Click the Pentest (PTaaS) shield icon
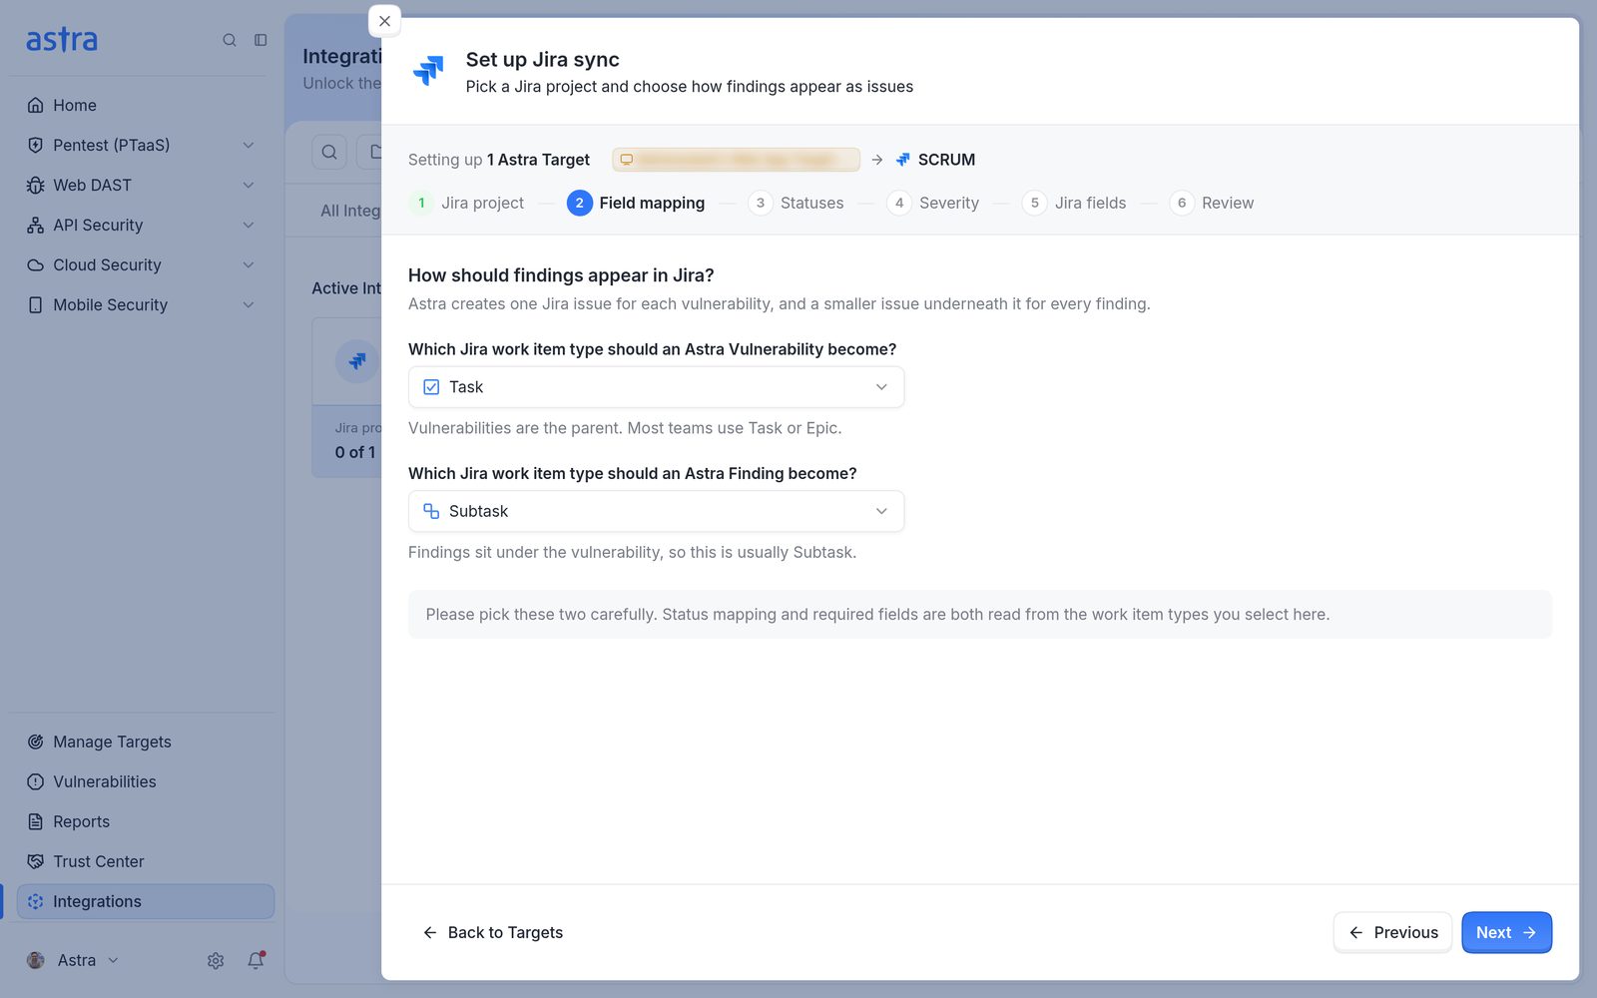 [36, 145]
